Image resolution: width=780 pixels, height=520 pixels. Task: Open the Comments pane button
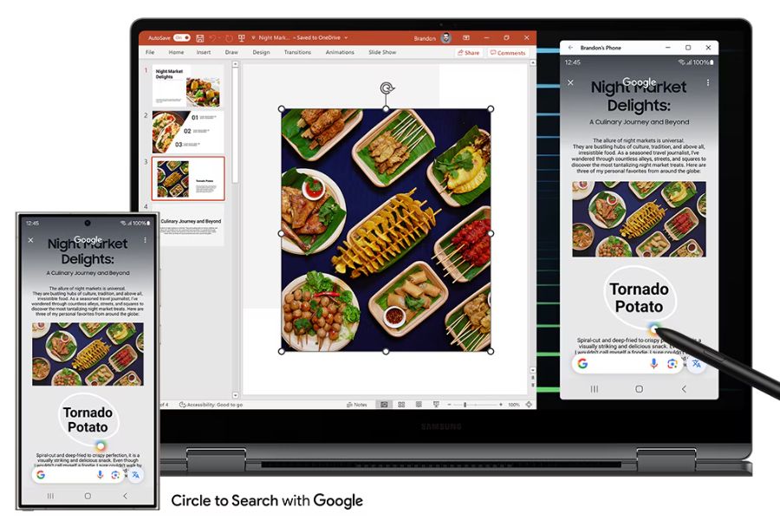pos(508,53)
